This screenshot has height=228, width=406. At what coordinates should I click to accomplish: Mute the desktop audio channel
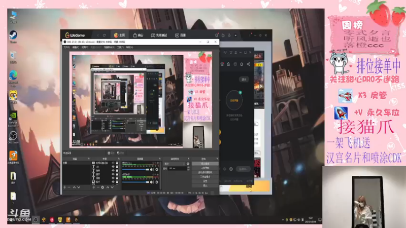coord(152,182)
